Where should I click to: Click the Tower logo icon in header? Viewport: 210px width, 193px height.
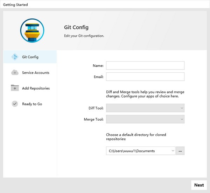32,31
